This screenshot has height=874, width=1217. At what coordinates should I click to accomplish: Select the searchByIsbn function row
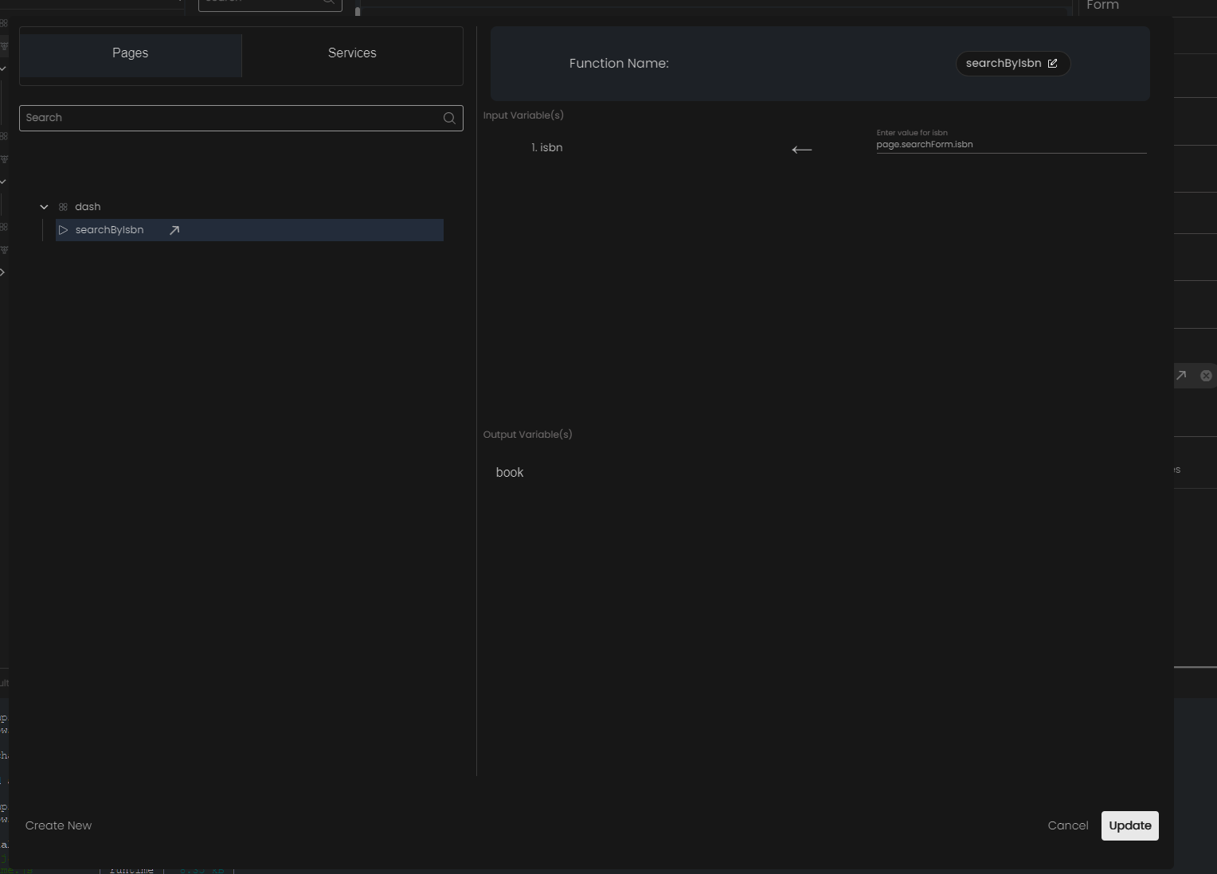(x=249, y=230)
